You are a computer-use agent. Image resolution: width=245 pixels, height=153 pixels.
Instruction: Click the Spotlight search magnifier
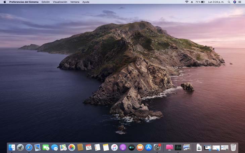tap(229, 2)
